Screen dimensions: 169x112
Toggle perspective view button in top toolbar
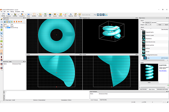click(106, 15)
